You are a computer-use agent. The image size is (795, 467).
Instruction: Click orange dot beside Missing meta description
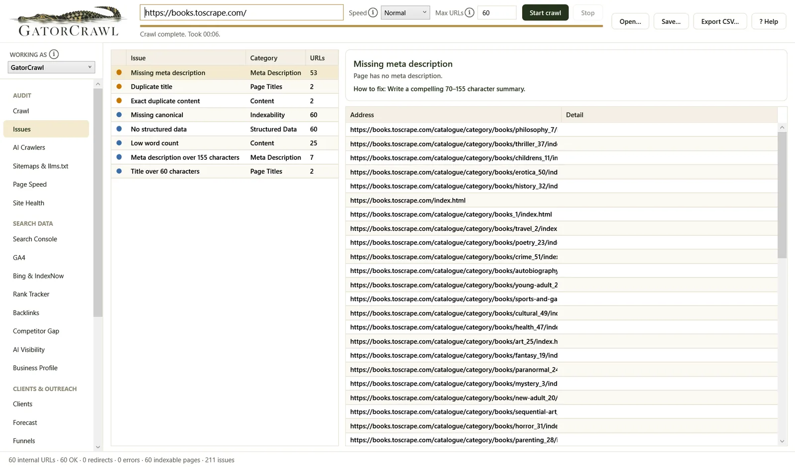119,72
